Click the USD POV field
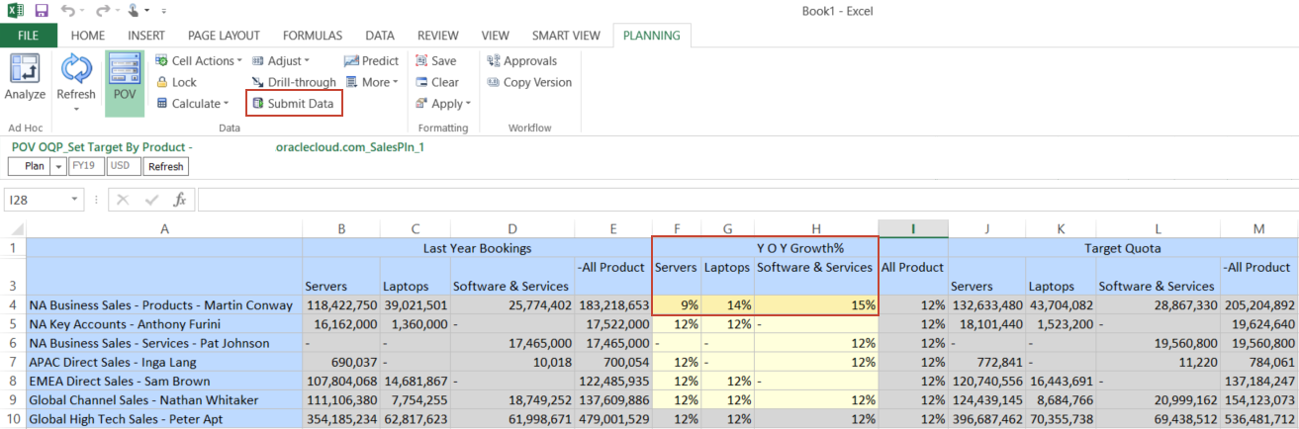This screenshot has width=1299, height=429. click(x=124, y=167)
